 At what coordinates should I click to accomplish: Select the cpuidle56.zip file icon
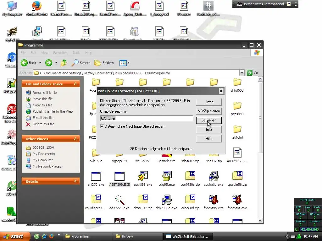pyautogui.click(x=237, y=176)
